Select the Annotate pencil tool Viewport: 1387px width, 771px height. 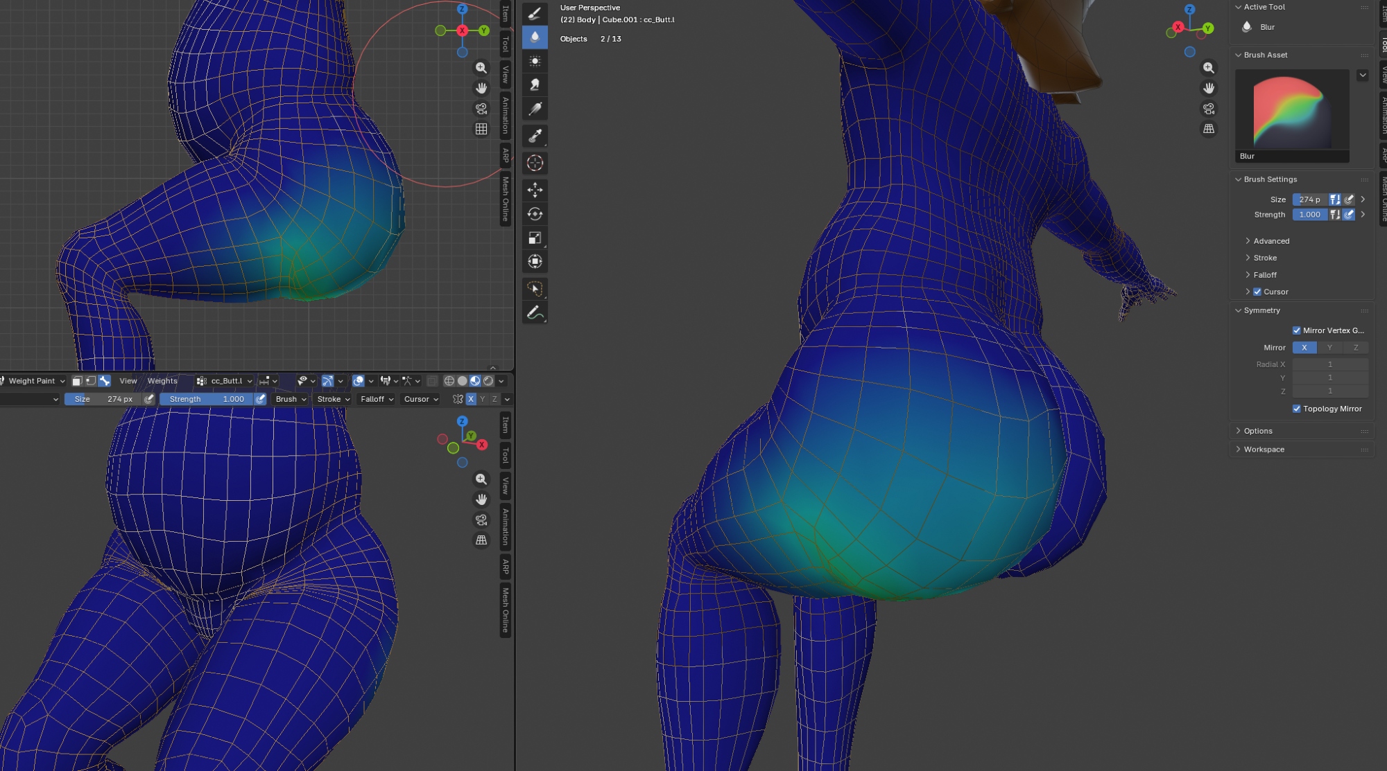point(535,313)
